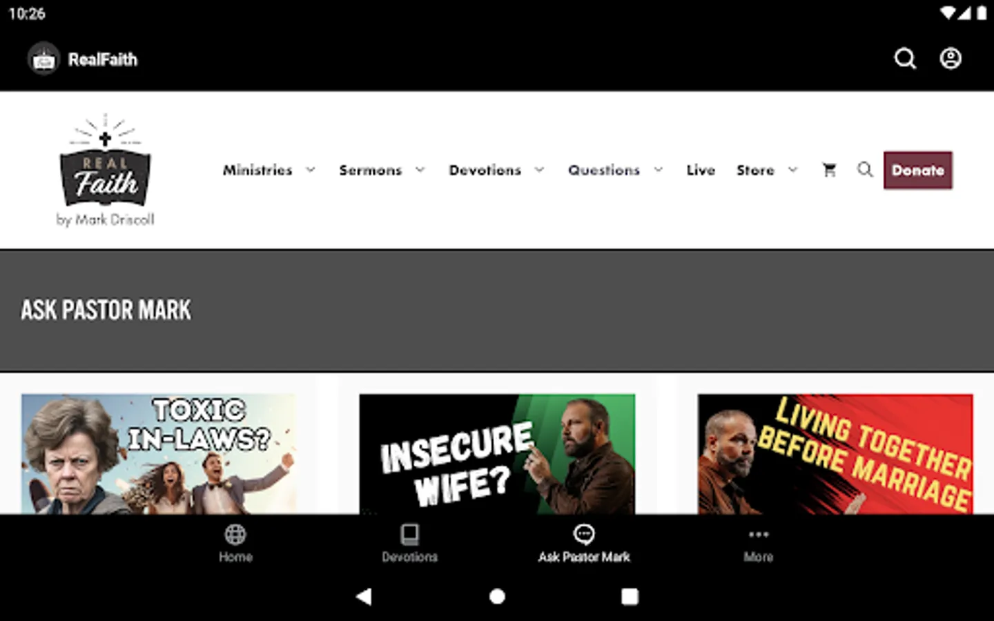Expand the Devotions dropdown in site header
Viewport: 994px width, 621px height.
(x=496, y=170)
